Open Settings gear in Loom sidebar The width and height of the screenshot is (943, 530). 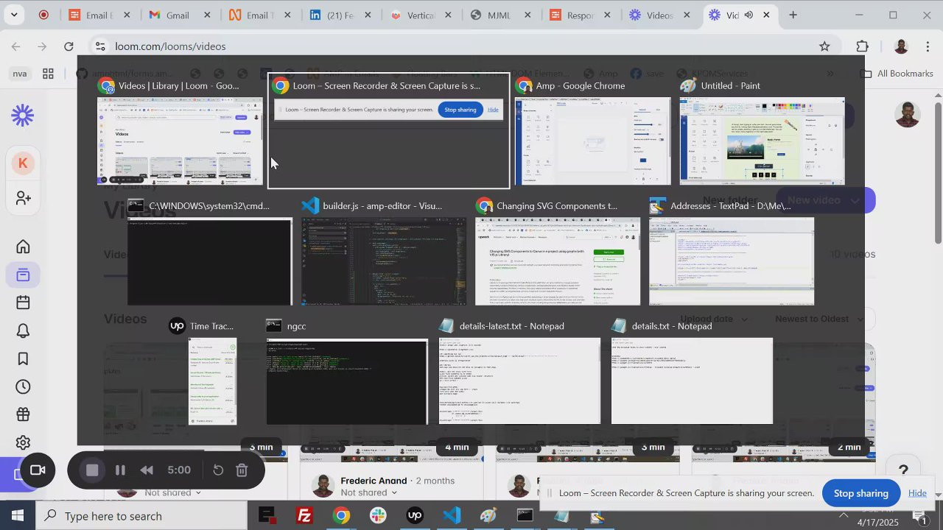point(23,442)
